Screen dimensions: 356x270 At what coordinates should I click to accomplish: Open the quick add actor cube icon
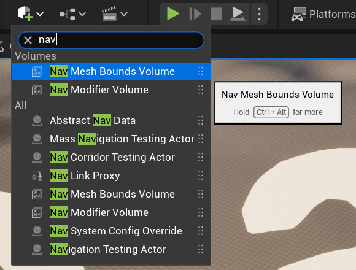point(25,14)
